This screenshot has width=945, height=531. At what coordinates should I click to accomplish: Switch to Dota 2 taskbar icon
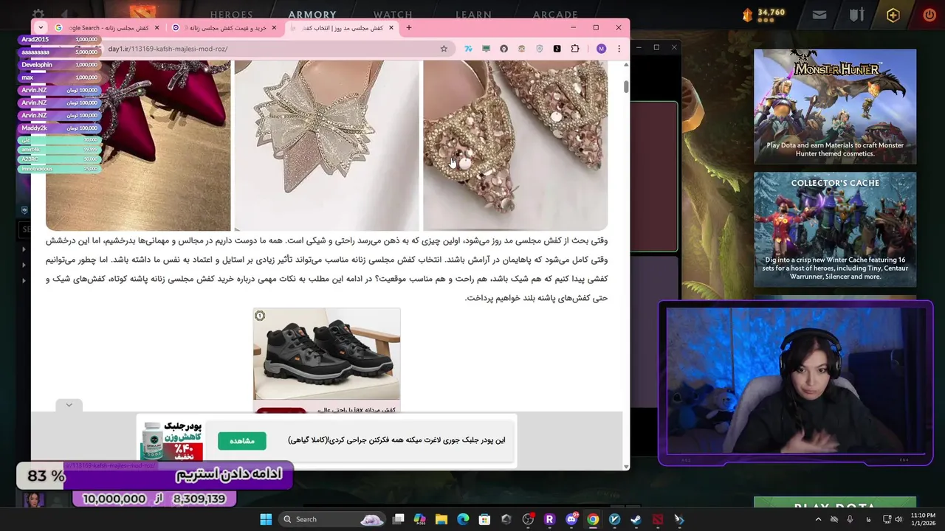click(657, 519)
